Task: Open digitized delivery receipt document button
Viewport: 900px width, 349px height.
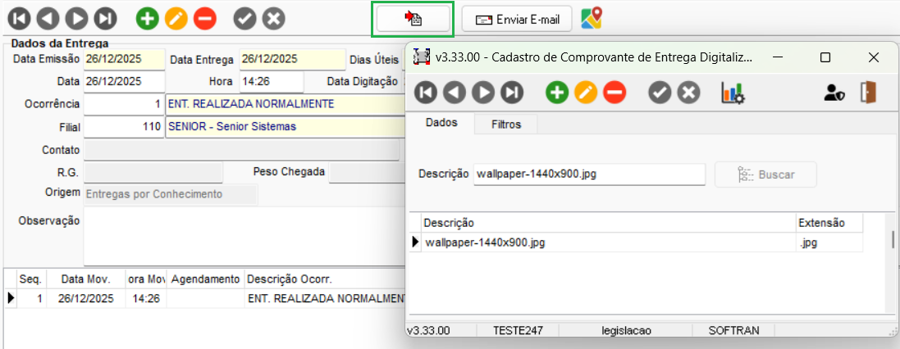Action: point(413,20)
